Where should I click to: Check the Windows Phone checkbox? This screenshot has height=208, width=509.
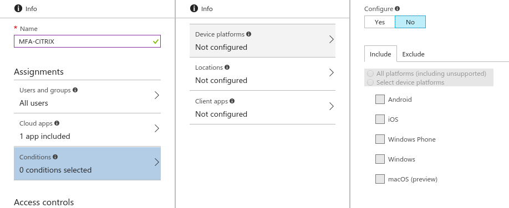pyautogui.click(x=380, y=139)
